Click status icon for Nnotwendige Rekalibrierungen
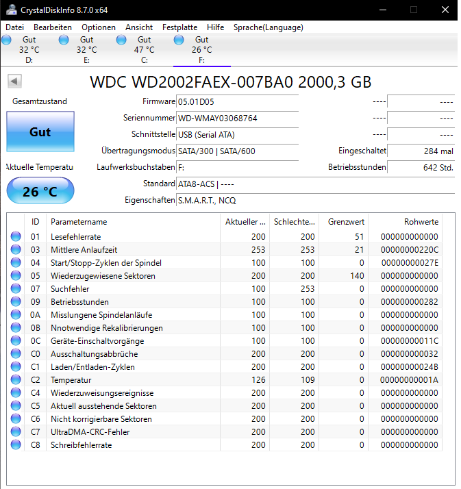 (16, 328)
